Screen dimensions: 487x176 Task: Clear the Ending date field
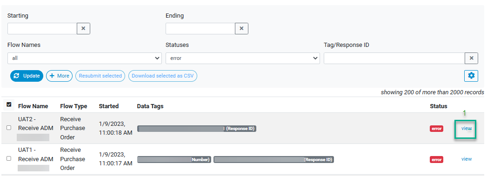point(241,28)
